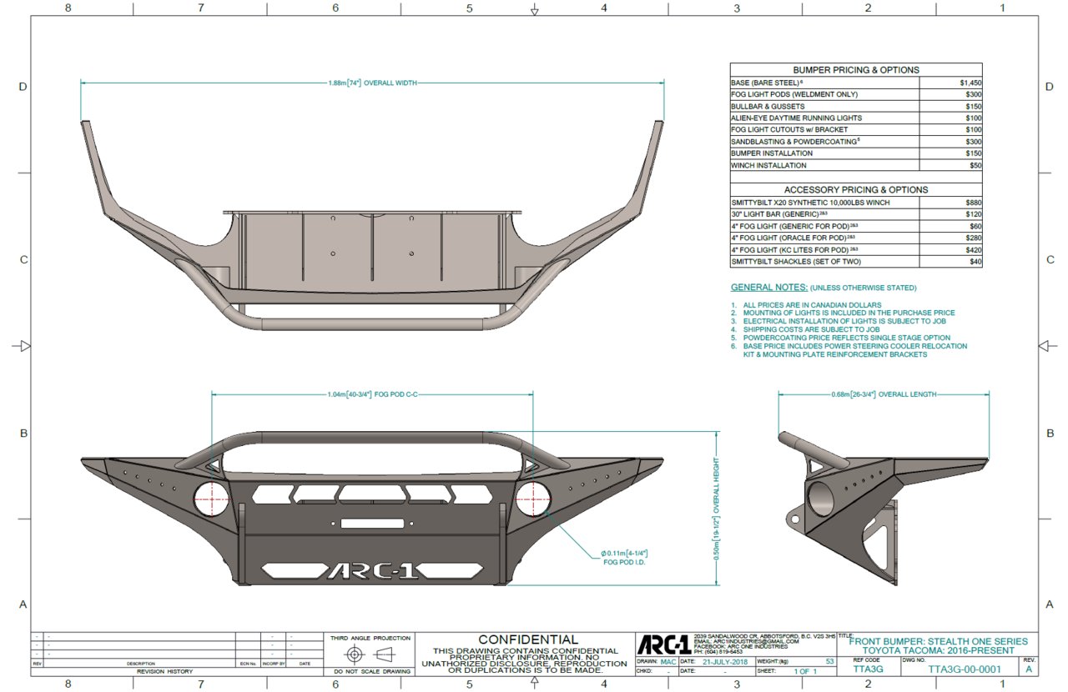Click the 1.88m overall width dimension
The image size is (1068, 692).
point(372,83)
